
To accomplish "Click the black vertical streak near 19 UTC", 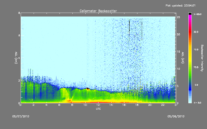I will coord(142,30).
